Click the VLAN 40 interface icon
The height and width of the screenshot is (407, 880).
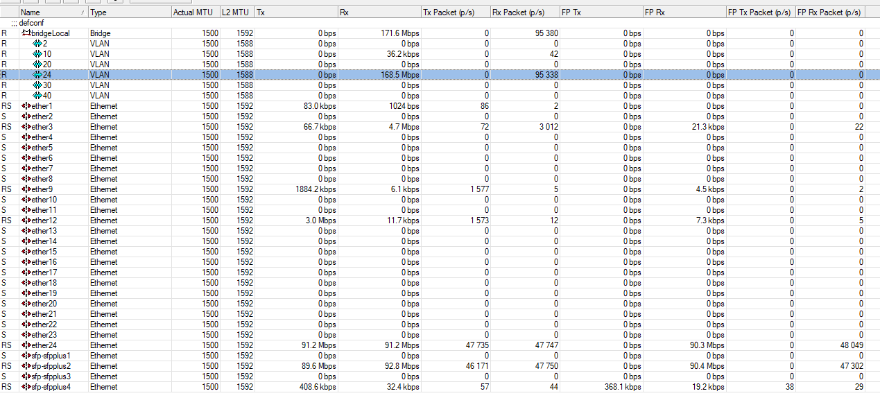37,96
